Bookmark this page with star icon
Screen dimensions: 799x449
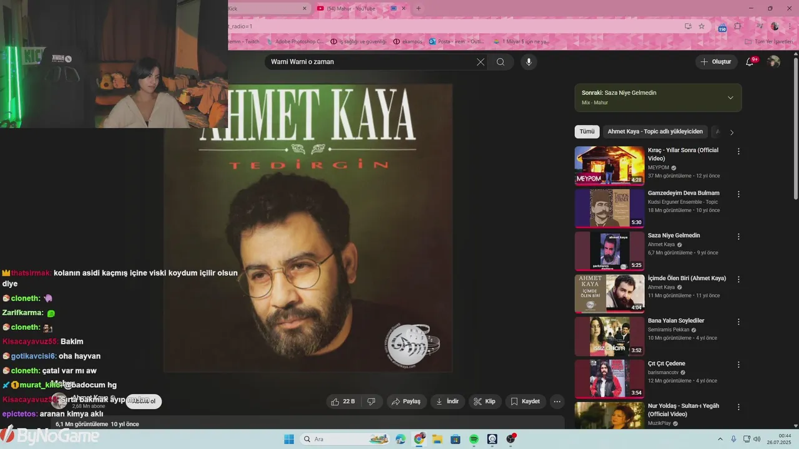[702, 26]
